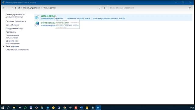This screenshot has height=110, width=195.
Task: Click the Control Panel icon in the address bar
Action: point(19,8)
